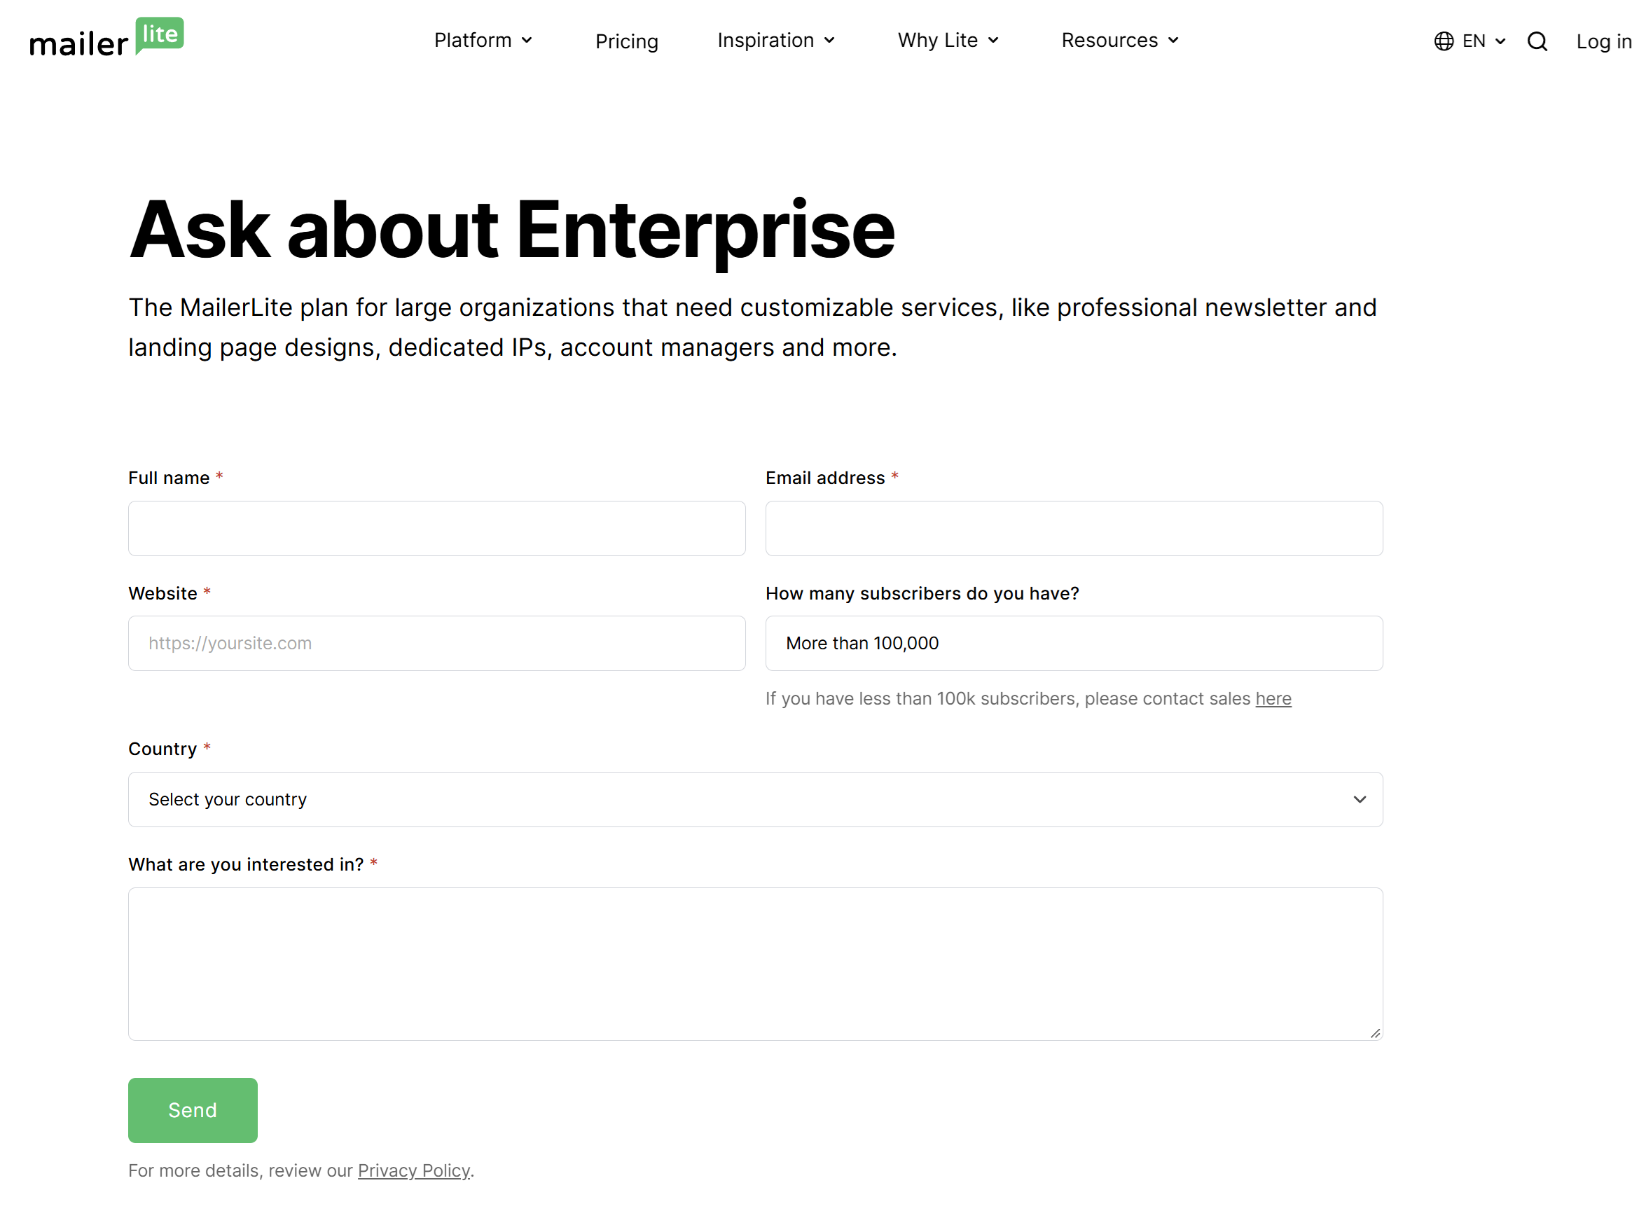
Task: Expand the Platform menu
Action: (x=483, y=41)
